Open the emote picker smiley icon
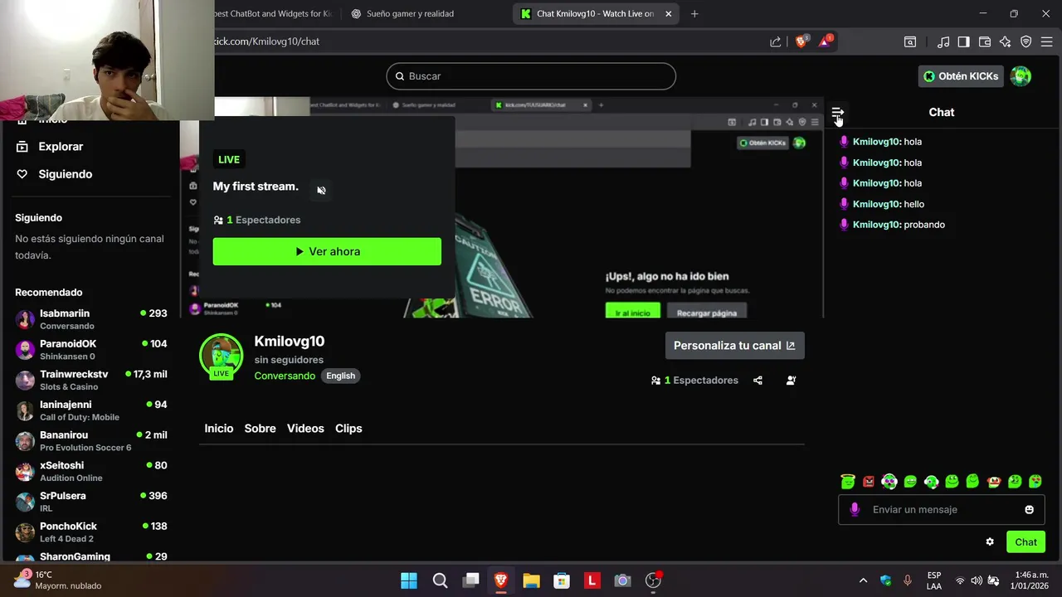This screenshot has width=1062, height=597. (x=1029, y=510)
